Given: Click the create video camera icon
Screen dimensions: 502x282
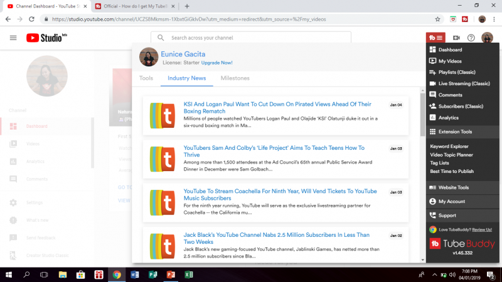Looking at the screenshot, I should [456, 38].
